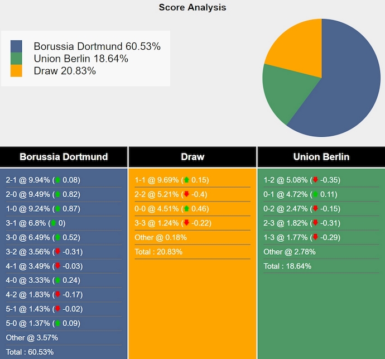Click the red down arrow next to 2-2 @ 5.21%

(x=186, y=194)
